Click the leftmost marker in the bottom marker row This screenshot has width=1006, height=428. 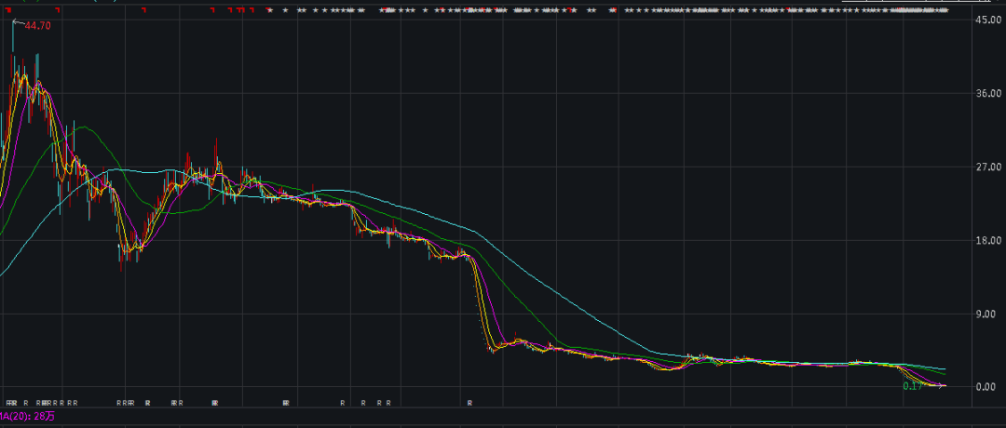pyautogui.click(x=8, y=403)
